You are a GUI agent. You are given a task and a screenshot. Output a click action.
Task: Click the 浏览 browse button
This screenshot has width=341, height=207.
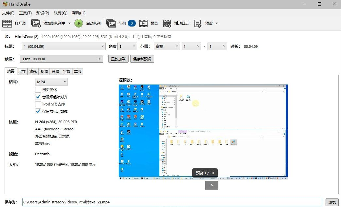point(332,202)
